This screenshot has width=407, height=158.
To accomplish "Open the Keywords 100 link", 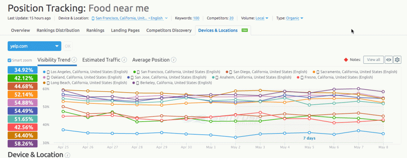I will 196,18.
